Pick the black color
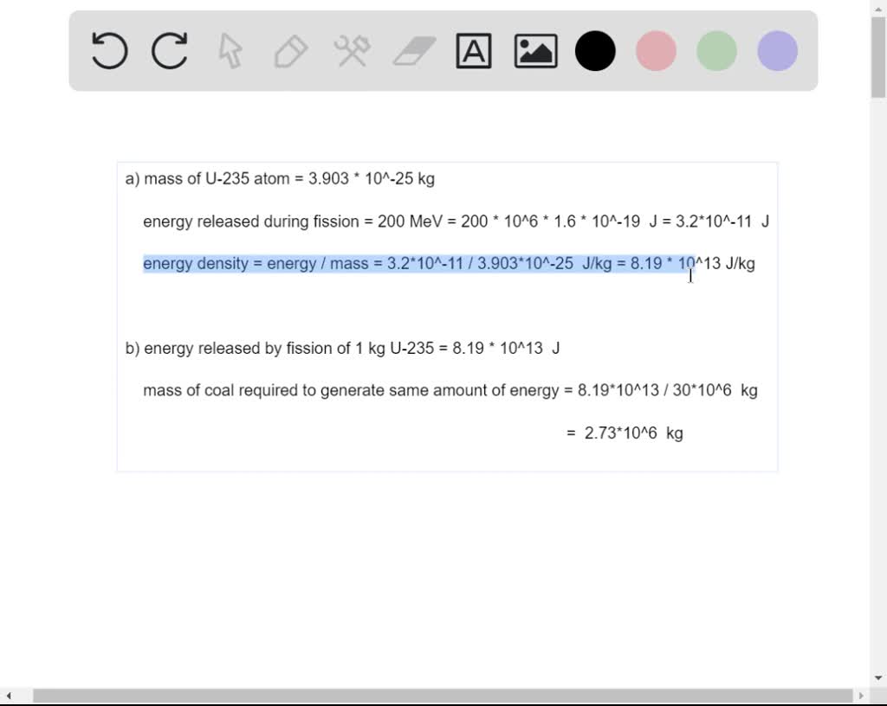 [594, 51]
